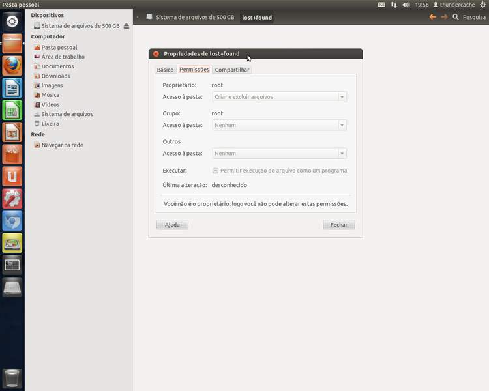Click Sistema de arquivos de 500 GB path button
This screenshot has width=489, height=391.
point(190,17)
